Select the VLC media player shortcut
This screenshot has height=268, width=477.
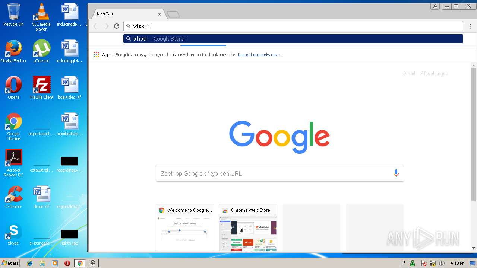41,17
